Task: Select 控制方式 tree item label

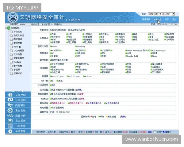Action: coord(18,73)
